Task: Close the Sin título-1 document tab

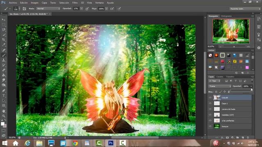Action: [50, 14]
